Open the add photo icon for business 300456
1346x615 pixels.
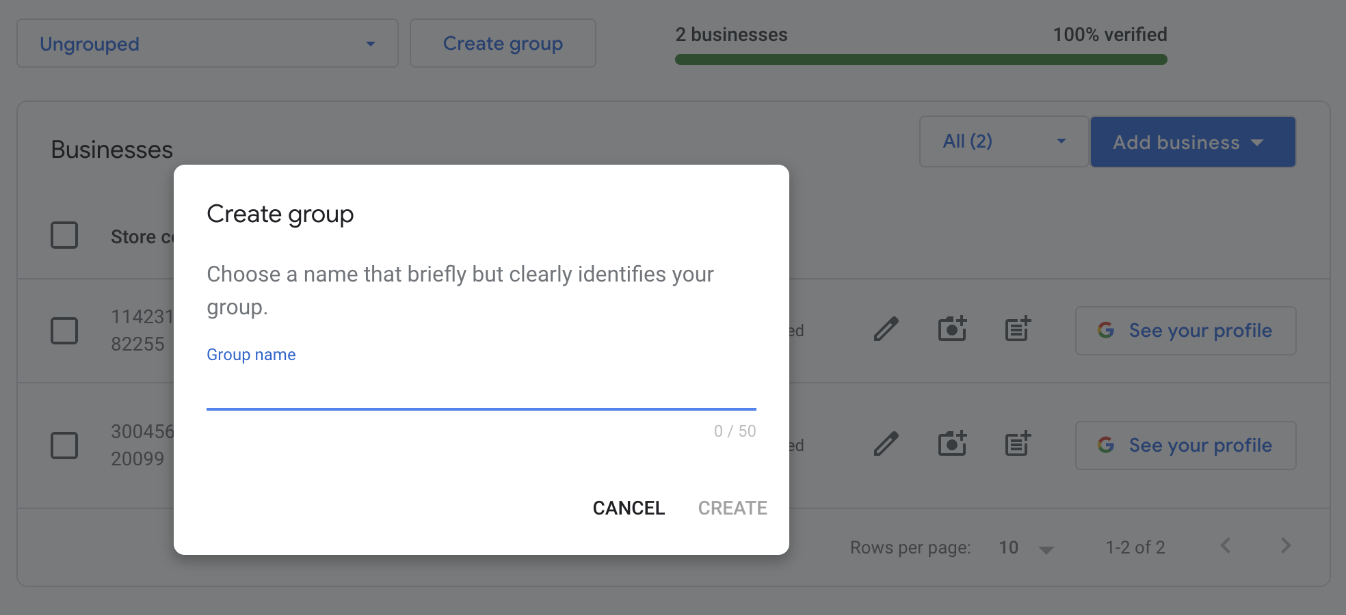point(953,445)
